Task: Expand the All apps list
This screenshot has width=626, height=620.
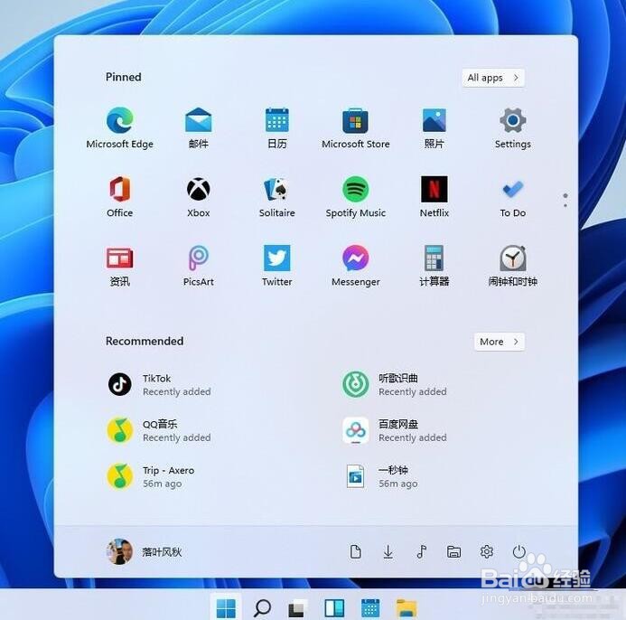Action: pyautogui.click(x=493, y=78)
